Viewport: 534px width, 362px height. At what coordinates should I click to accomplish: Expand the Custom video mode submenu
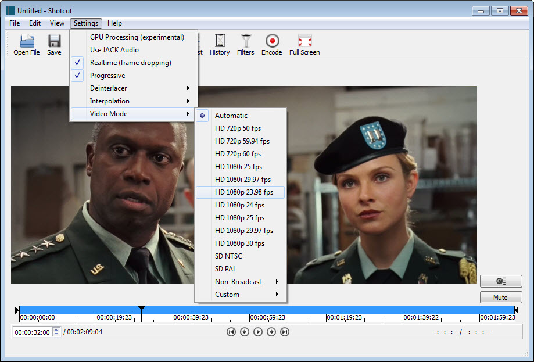(x=241, y=295)
